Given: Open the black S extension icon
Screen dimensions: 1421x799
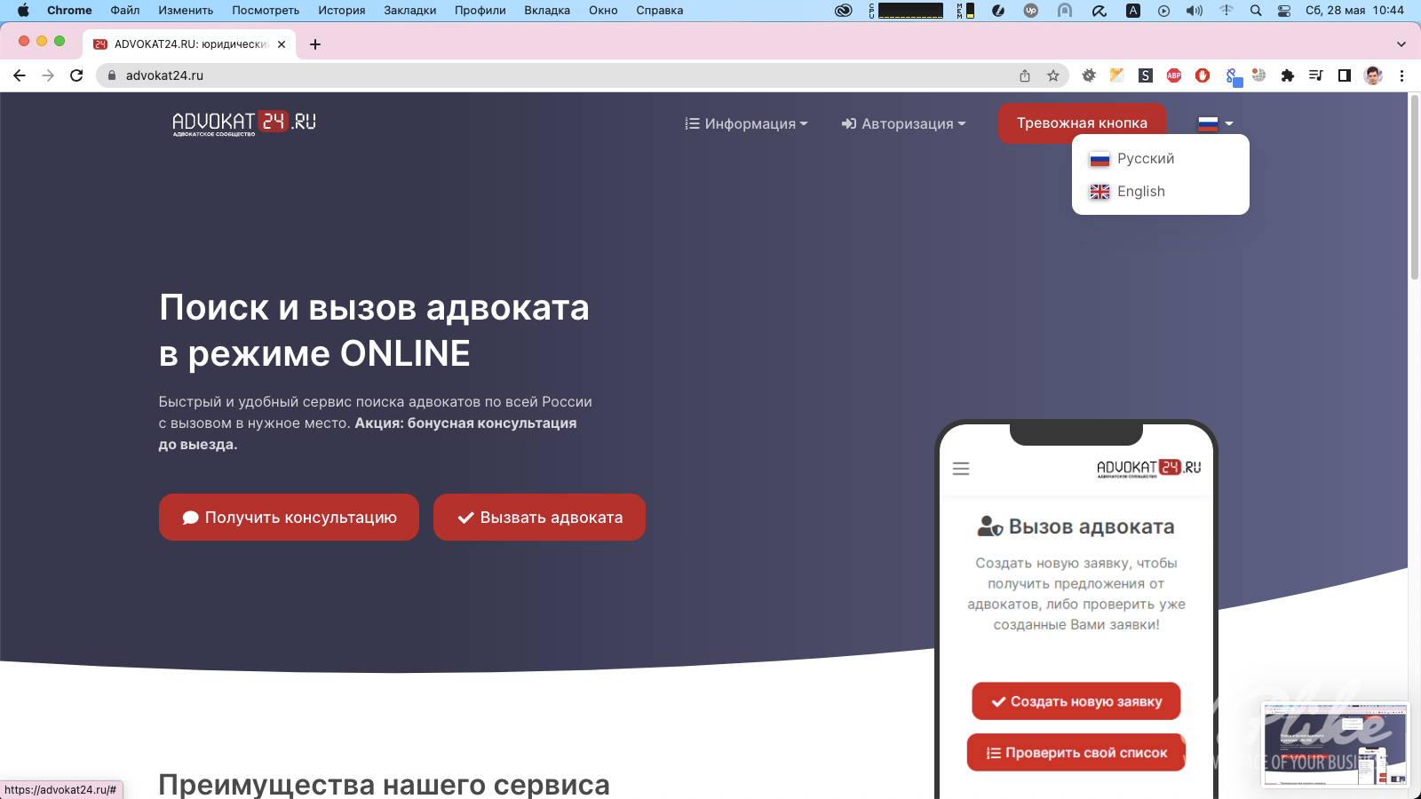Looking at the screenshot, I should pos(1146,75).
